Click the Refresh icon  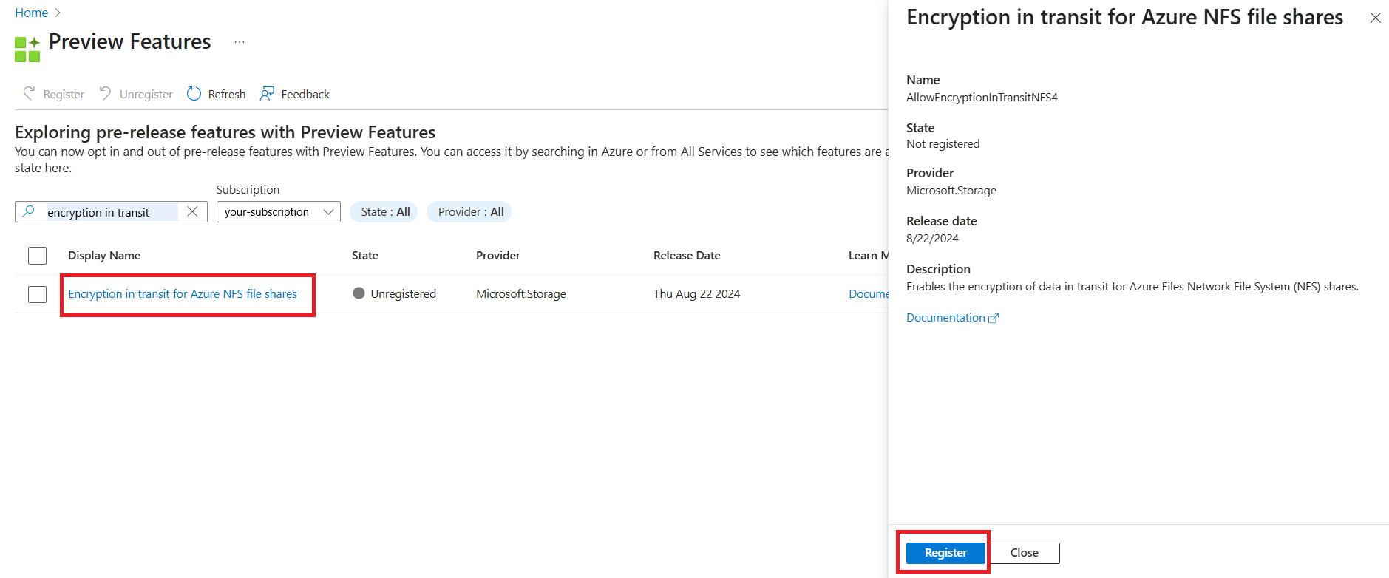194,93
